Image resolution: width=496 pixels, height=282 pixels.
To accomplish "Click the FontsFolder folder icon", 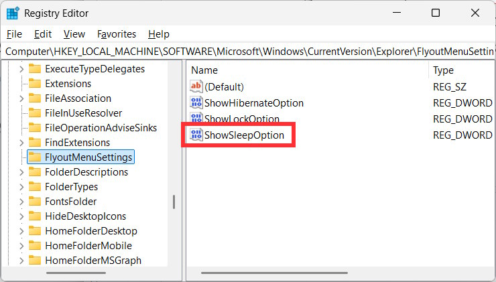I will point(35,202).
